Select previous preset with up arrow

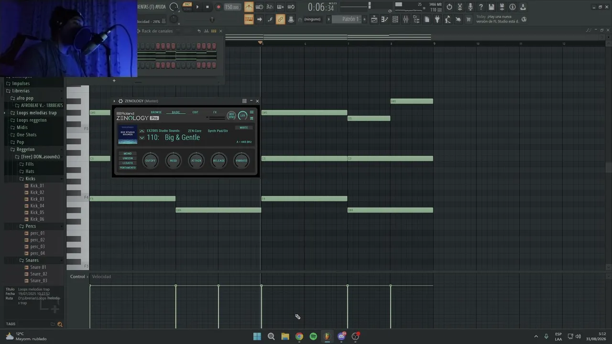(x=142, y=131)
